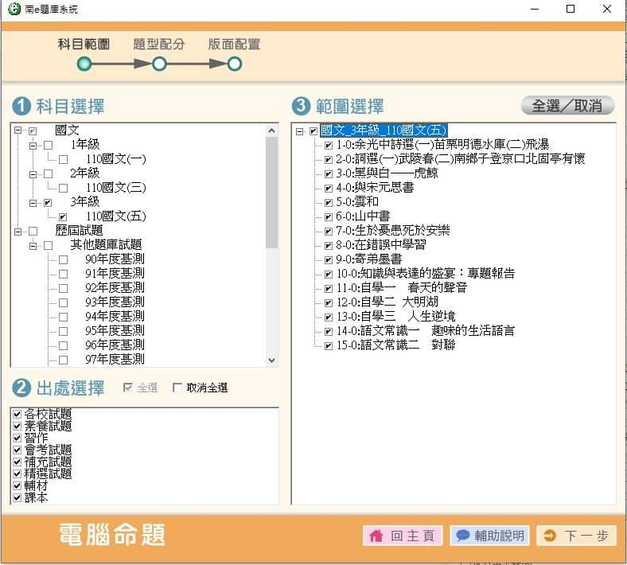Click the speech bubble icon on 輔助說明
The height and width of the screenshot is (565, 627).
coord(462,535)
